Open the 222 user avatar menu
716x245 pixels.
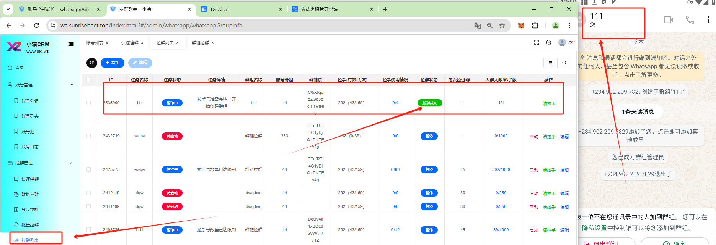pyautogui.click(x=566, y=42)
